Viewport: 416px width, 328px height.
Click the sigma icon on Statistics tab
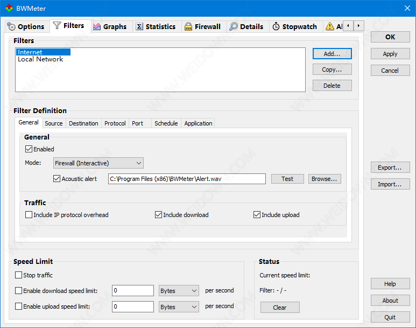coord(139,26)
